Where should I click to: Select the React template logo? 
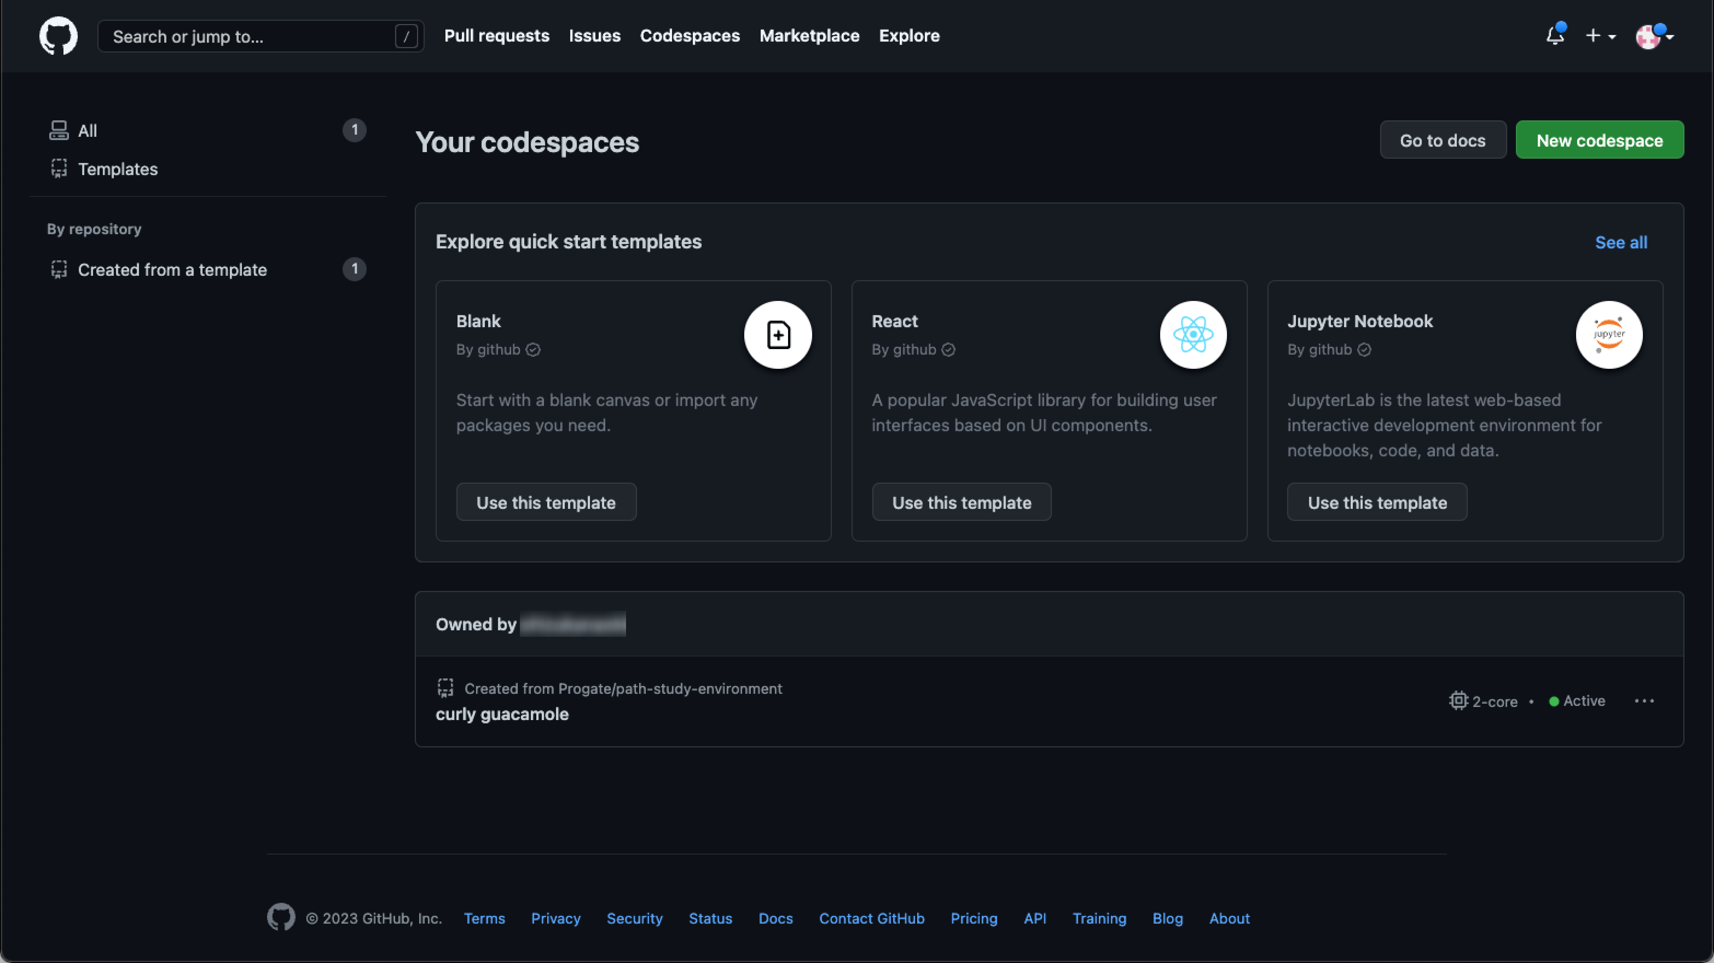click(x=1193, y=335)
